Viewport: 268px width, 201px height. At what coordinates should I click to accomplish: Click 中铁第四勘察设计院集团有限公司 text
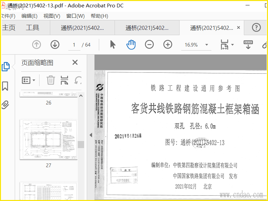coord(205,165)
